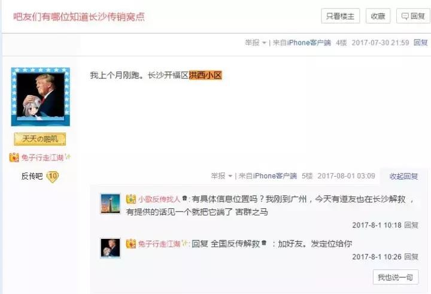Open the 举报 dropdown on the 5楼 post
Viewport: 431px width, 294px height.
221,175
